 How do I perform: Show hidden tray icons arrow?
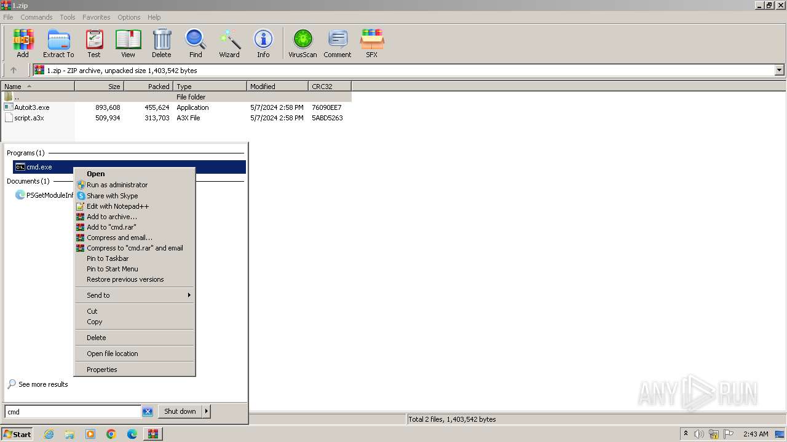pos(686,434)
